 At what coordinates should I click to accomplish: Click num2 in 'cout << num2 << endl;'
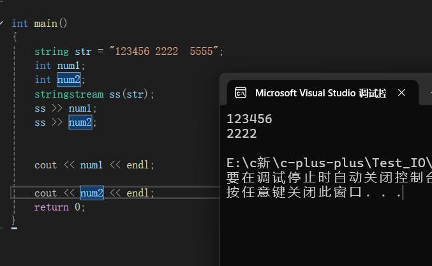(92, 193)
